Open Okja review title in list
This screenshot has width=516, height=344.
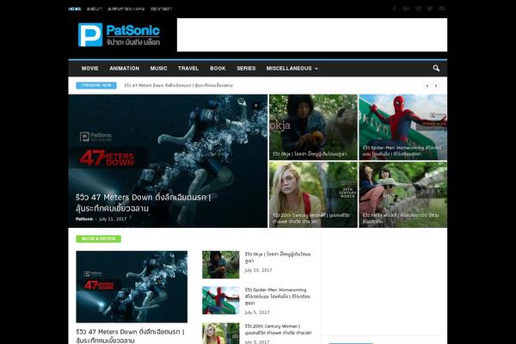point(278,257)
